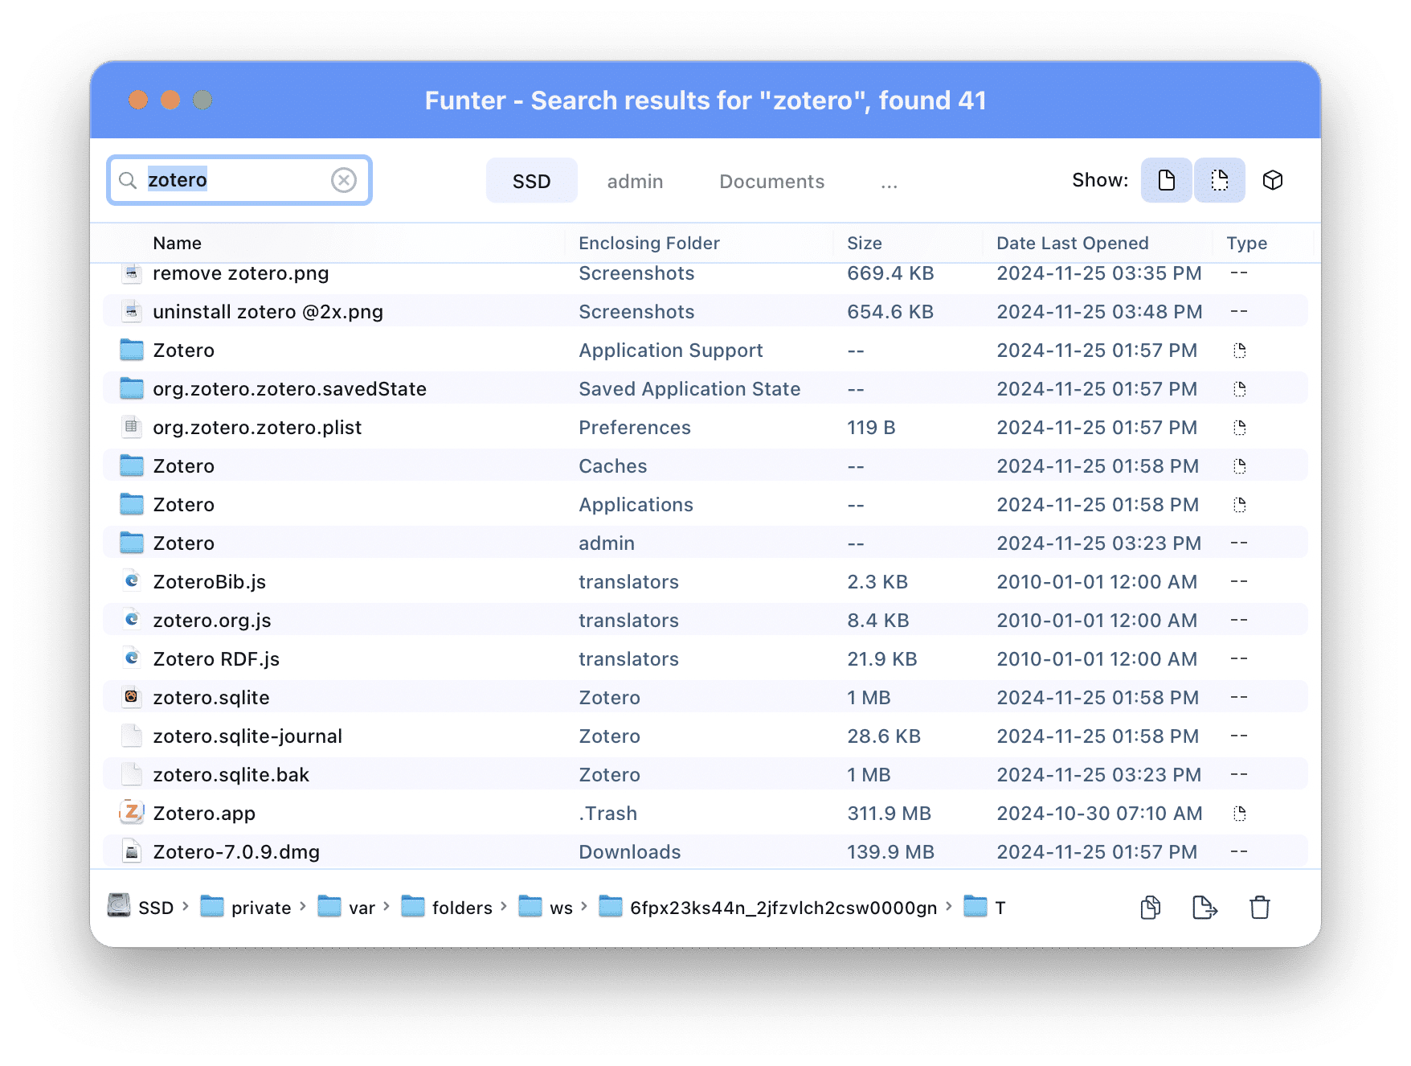
Task: Select Zotero folder icon in Caches
Action: [x=132, y=465]
